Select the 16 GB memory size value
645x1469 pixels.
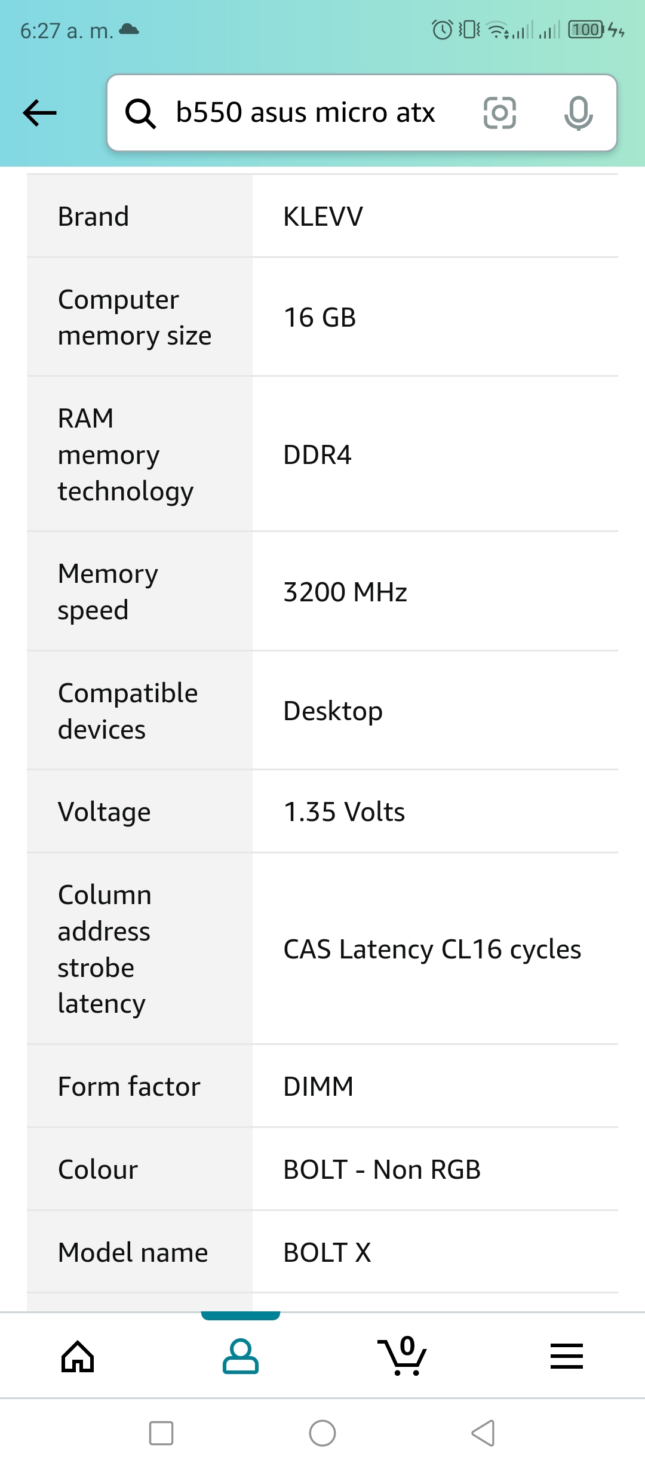320,317
